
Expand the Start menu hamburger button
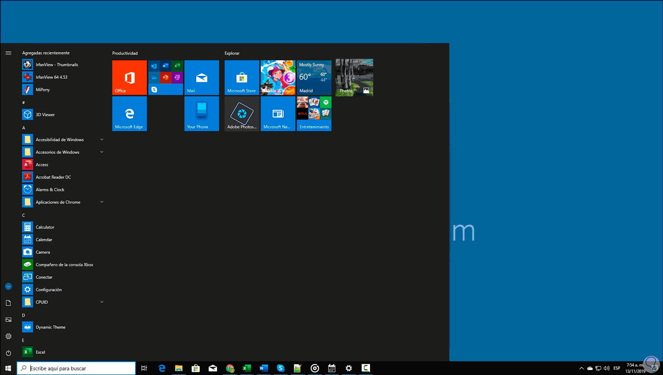[8, 53]
